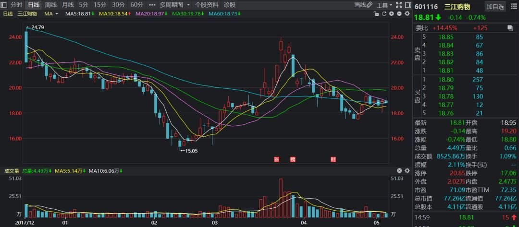Click the 日线 label in indicator row

coord(7,13)
